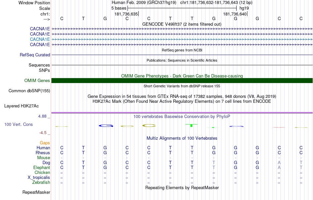The width and height of the screenshot is (313, 200).
Task: Click Publications: Sequences in Scientific Articles title
Action: point(182,60)
